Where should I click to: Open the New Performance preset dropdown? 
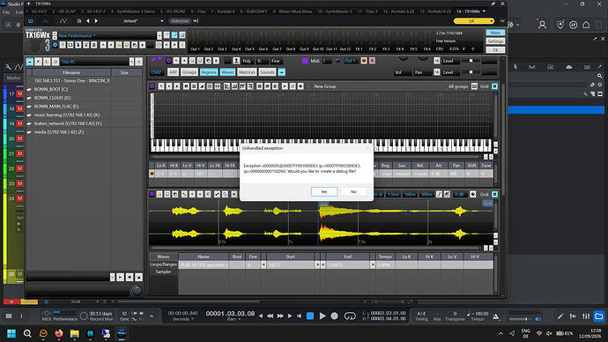159,35
